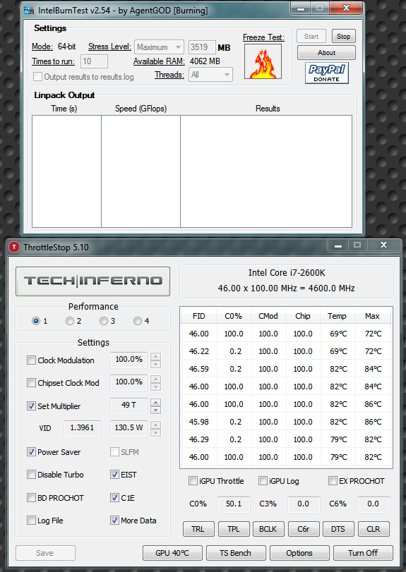This screenshot has height=572, width=406.
Task: Open the Stress Level dropdown
Action: (x=159, y=47)
